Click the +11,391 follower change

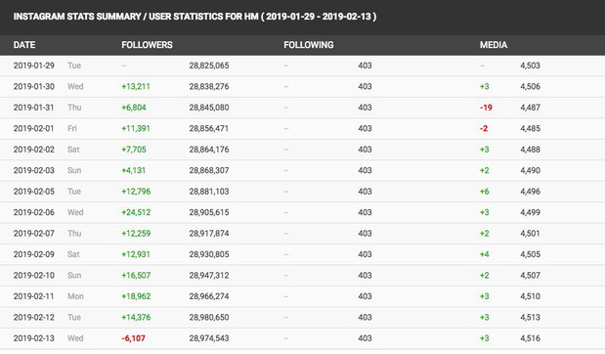136,128
